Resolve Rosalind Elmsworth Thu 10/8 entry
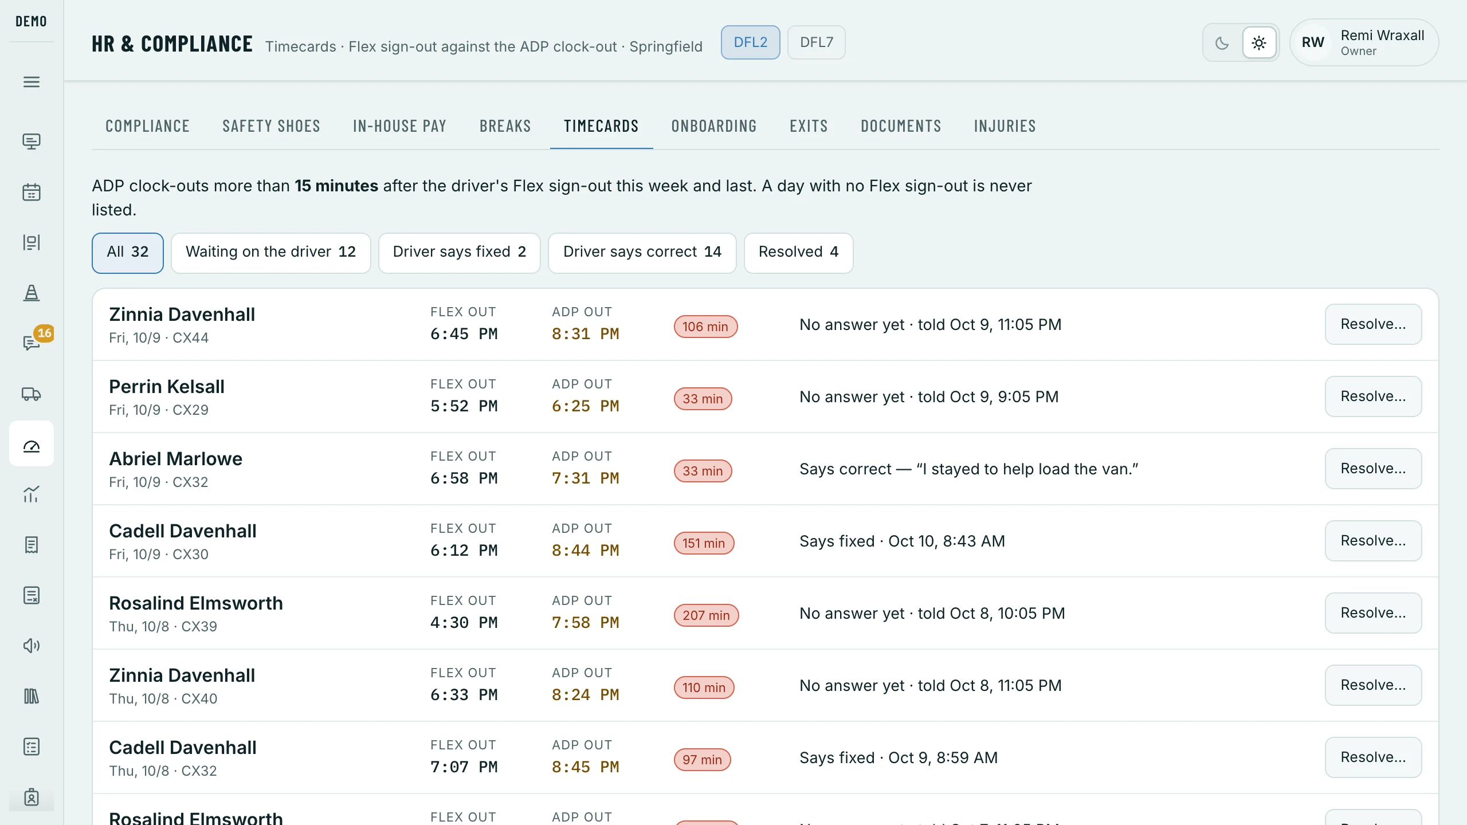The image size is (1467, 825). (x=1373, y=613)
